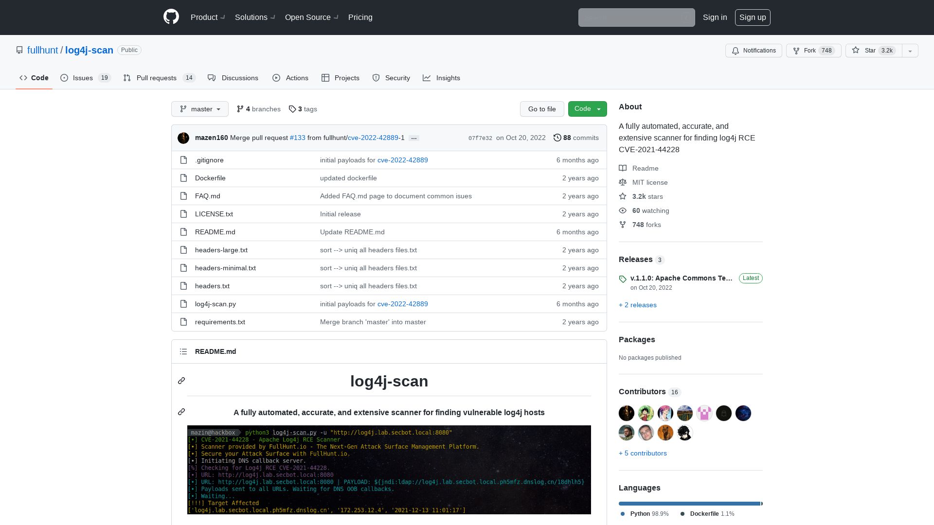934x525 pixels.
Task: Click the file icon for Dockerfile
Action: (x=183, y=178)
